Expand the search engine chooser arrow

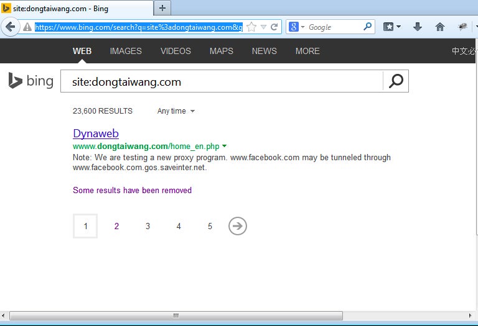(302, 27)
